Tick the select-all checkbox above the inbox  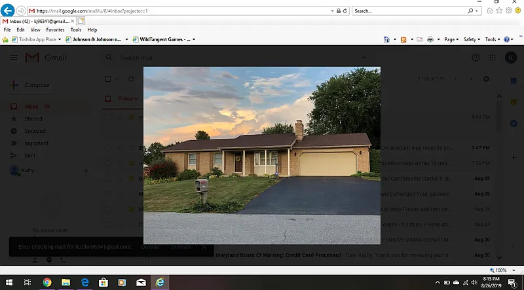(x=108, y=79)
